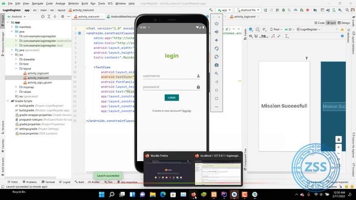This screenshot has height=200, width=356.
Task: Click the project panel settings gear
Action: tap(63, 17)
